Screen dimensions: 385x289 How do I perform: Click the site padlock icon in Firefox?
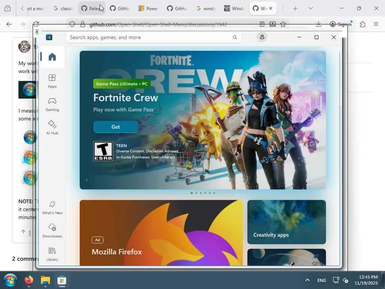[x=83, y=24]
